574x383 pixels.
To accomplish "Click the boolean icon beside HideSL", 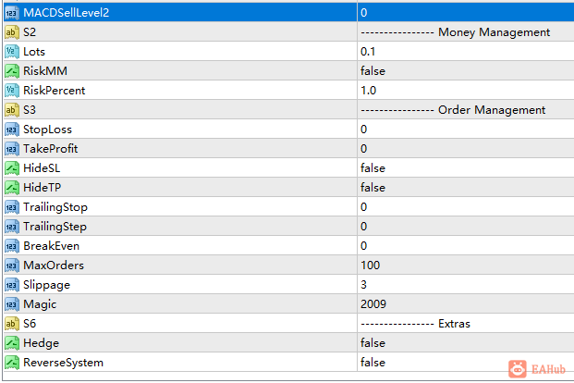I will point(12,168).
